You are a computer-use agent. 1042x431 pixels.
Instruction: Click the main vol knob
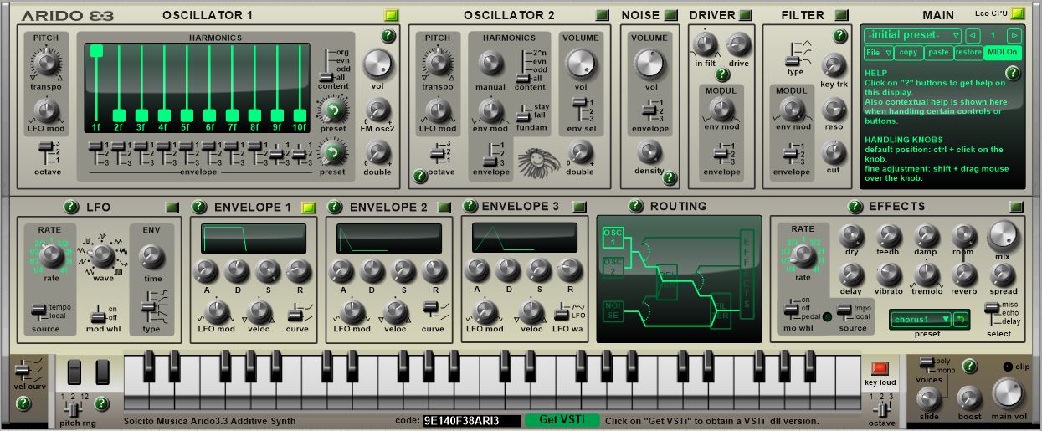(1009, 393)
